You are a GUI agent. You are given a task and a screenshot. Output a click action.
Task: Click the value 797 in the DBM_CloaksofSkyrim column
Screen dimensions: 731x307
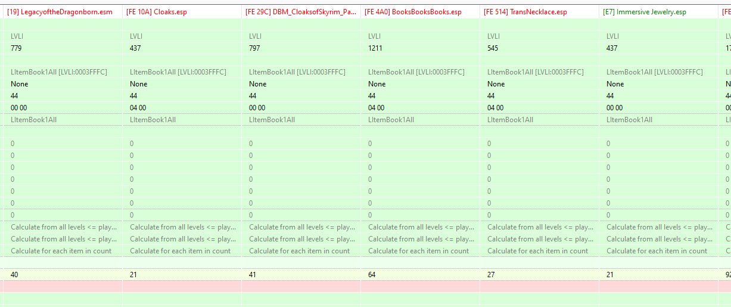(x=254, y=48)
